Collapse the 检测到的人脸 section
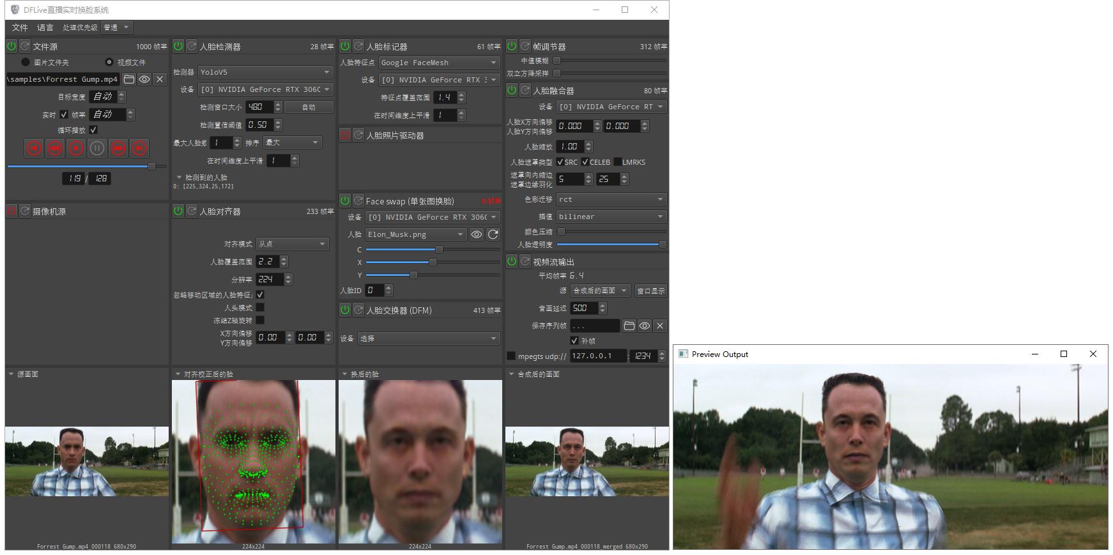 pyautogui.click(x=179, y=177)
